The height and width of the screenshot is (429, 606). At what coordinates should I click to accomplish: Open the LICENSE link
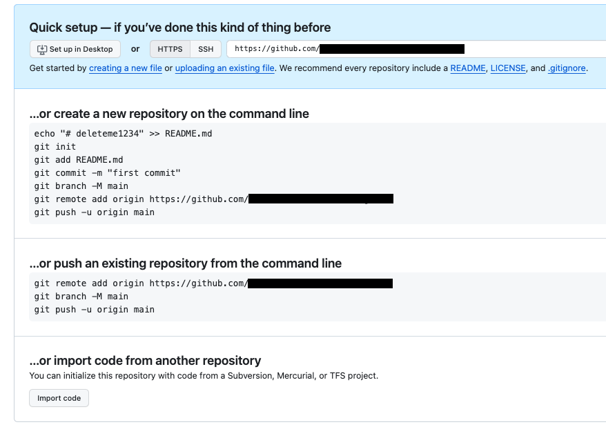509,68
